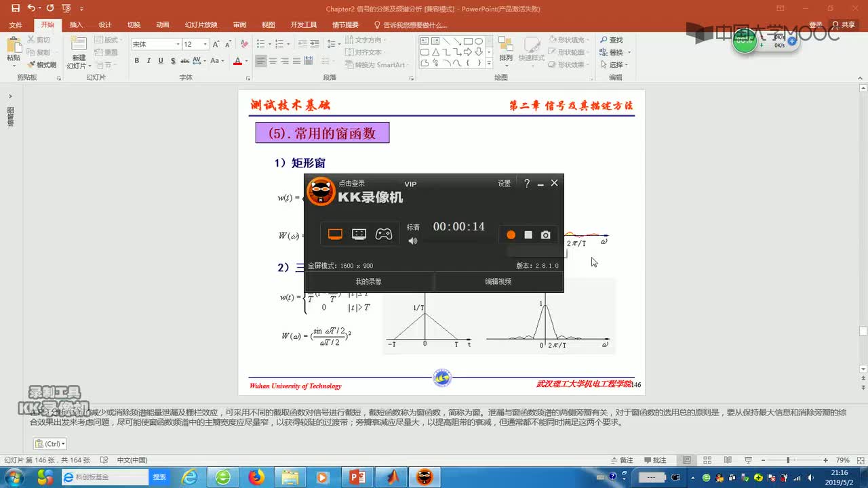Toggle Italic formatting

[149, 61]
